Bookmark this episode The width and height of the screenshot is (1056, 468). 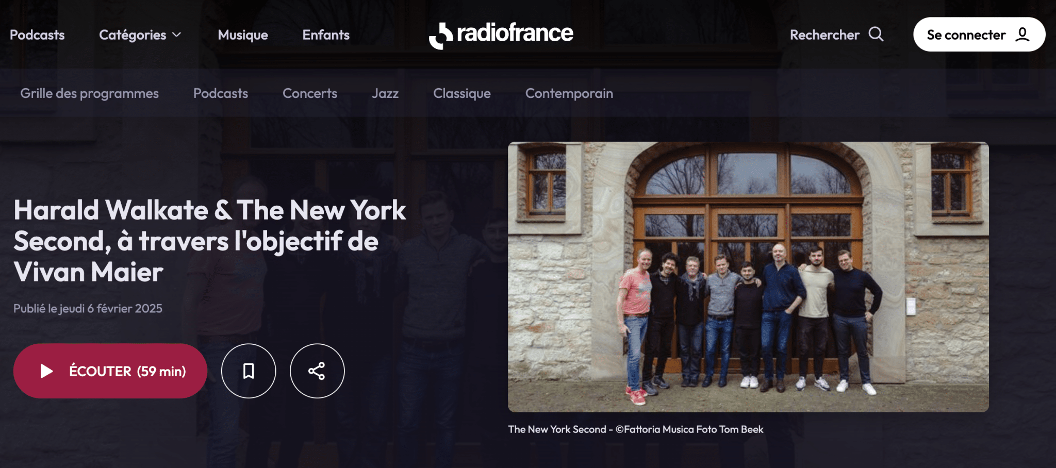tap(249, 371)
